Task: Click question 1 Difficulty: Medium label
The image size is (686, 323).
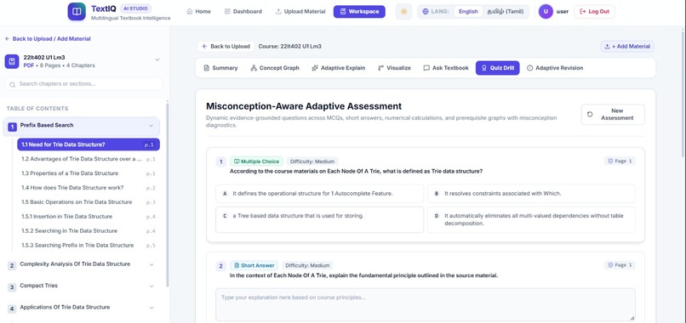Action: tap(312, 161)
